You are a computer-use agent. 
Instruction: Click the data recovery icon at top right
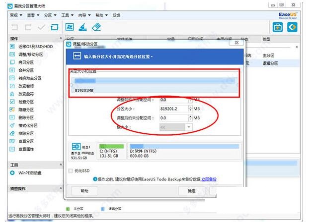click(292, 27)
